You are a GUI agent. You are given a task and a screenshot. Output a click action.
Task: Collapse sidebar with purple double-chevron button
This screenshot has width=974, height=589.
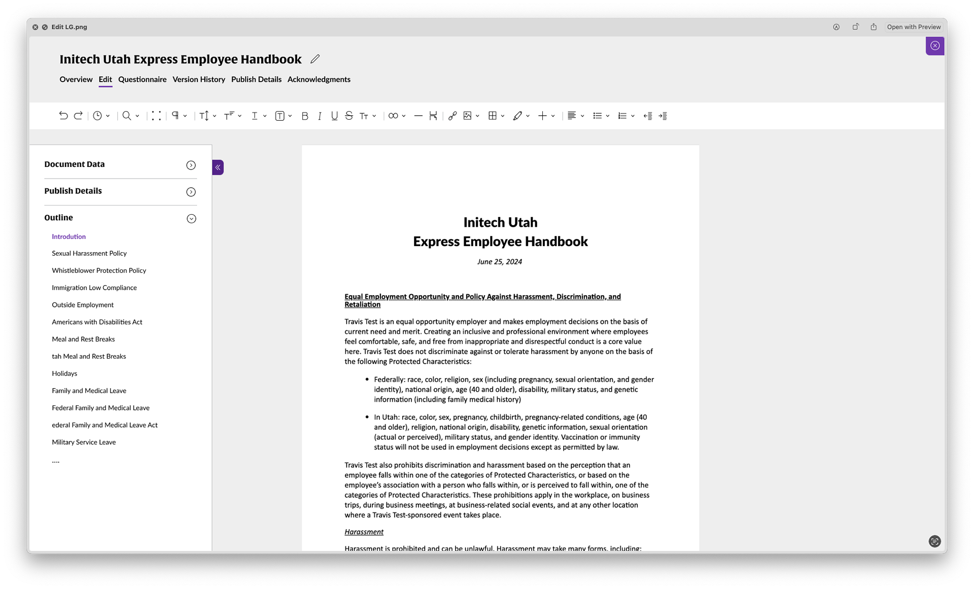(x=218, y=167)
